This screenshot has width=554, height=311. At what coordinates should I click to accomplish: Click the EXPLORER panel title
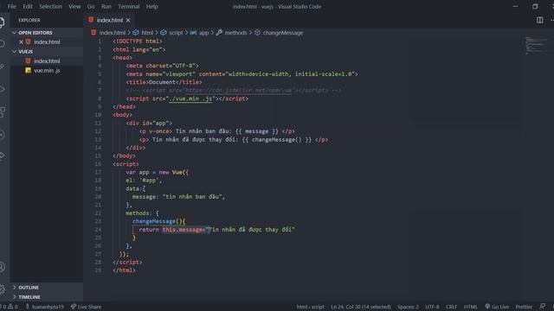[x=29, y=21]
